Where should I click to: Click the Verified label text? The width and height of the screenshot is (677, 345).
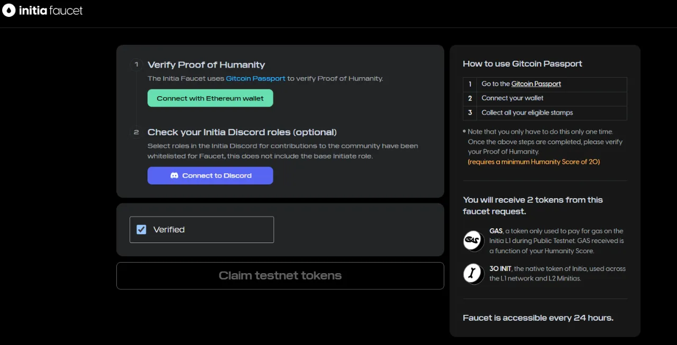(x=169, y=229)
